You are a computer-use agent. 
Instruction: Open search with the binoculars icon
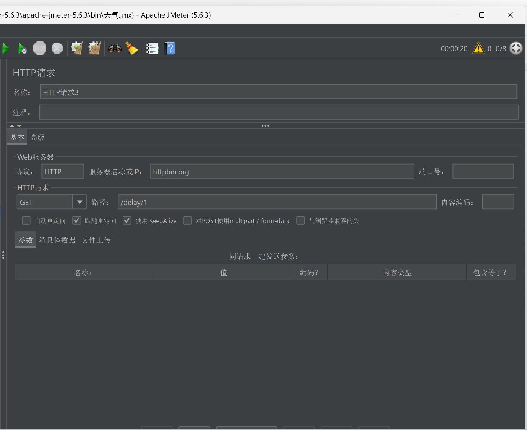(115, 48)
